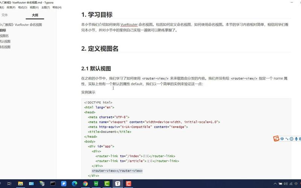Click the router-link to="/index" code line
Viewport: 301px width, 188px height.
pos(135,156)
